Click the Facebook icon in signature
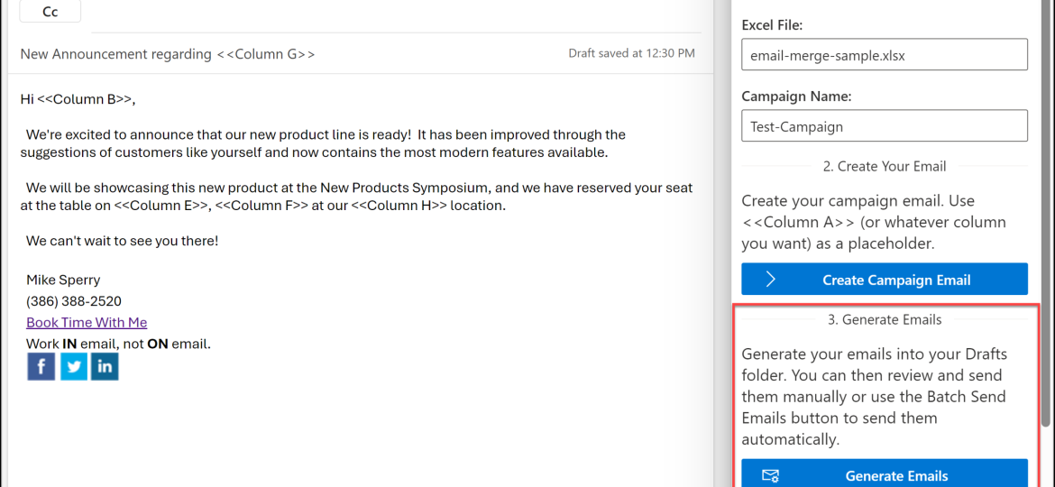1055x487 pixels. click(x=41, y=366)
